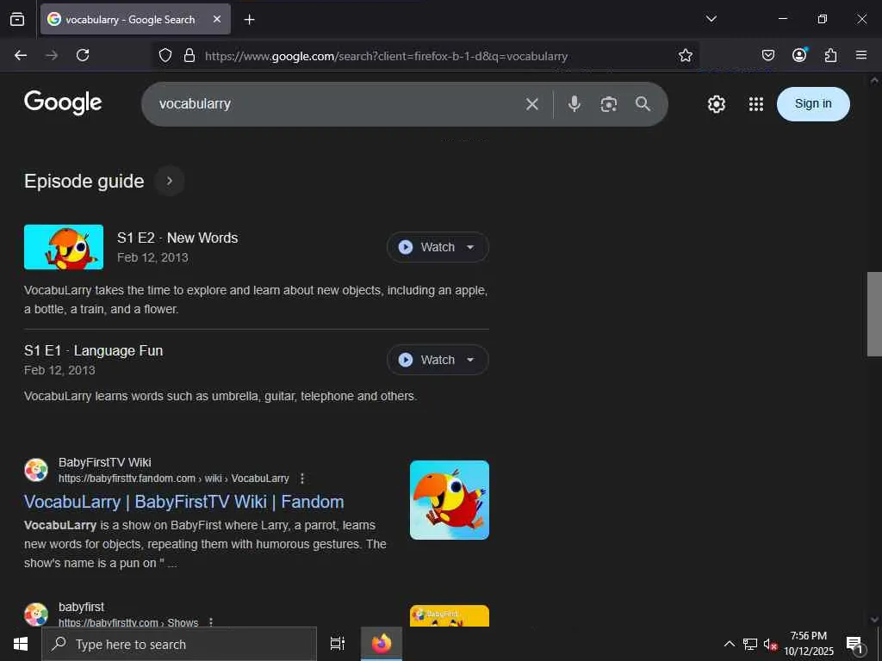Click the Google logo
The image size is (882, 661).
63,103
